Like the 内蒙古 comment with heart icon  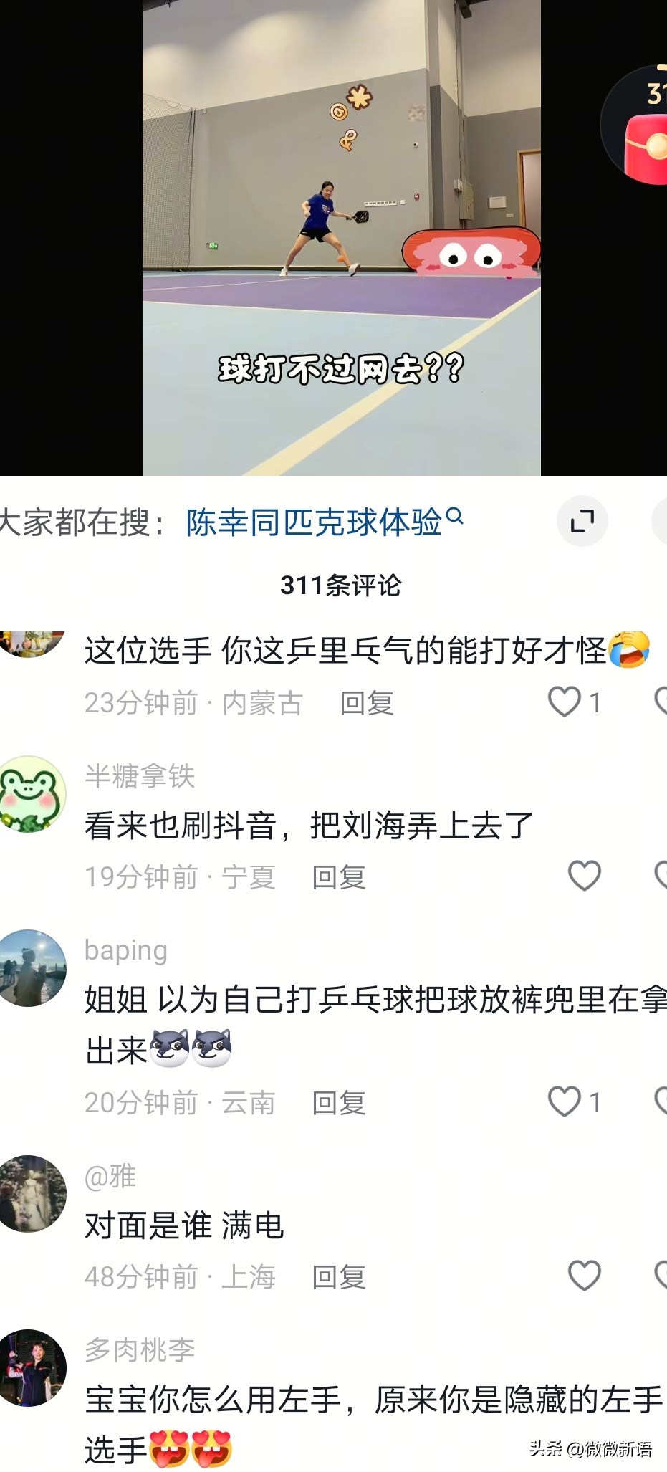click(565, 702)
